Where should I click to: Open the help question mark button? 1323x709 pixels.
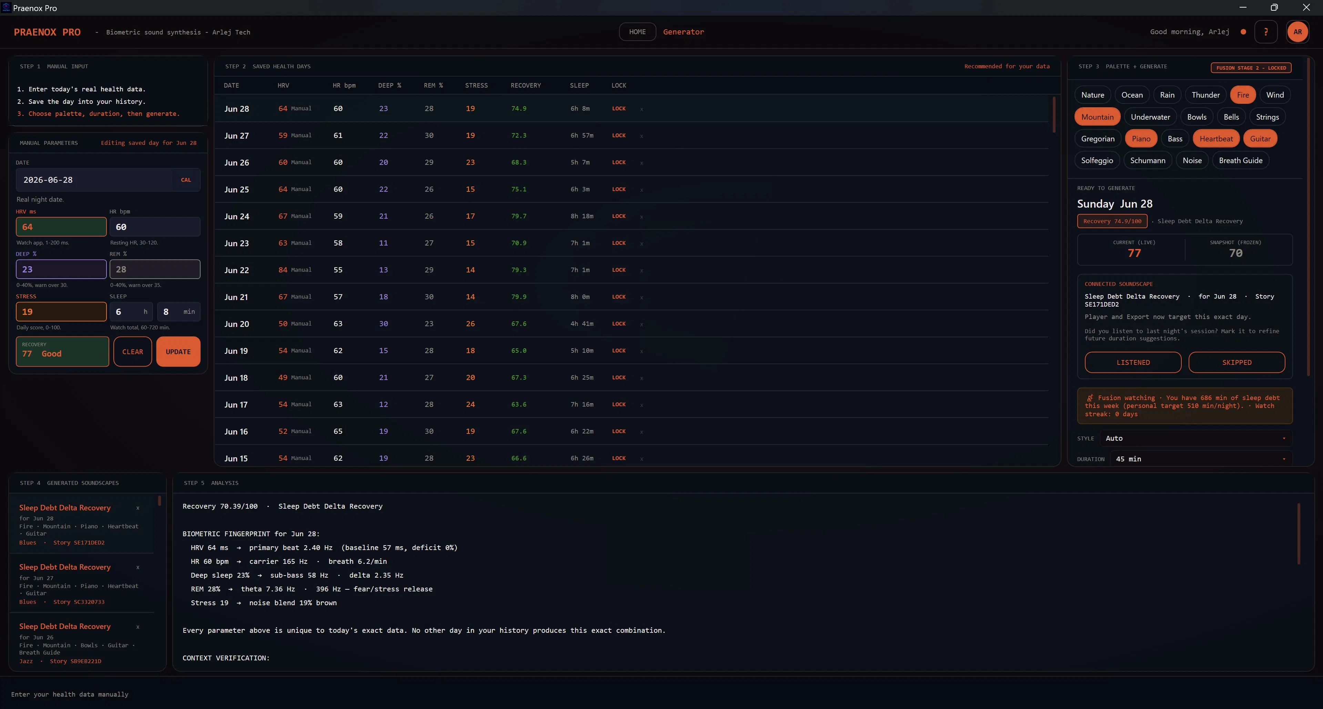click(x=1265, y=32)
